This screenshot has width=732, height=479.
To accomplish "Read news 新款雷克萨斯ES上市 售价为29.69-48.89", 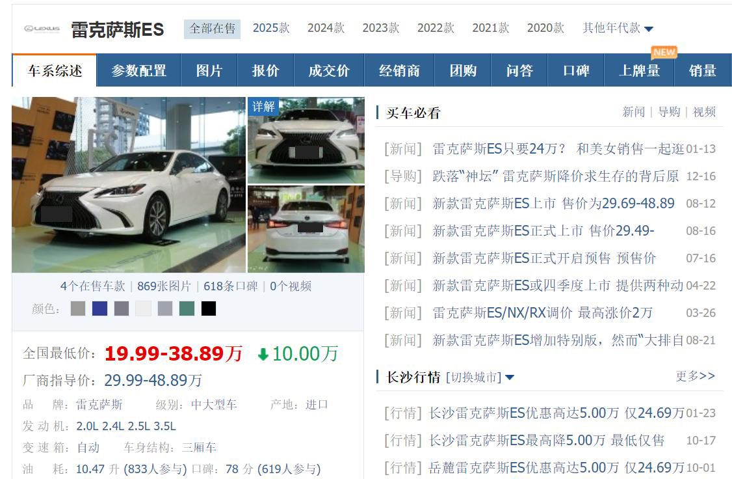I will pos(554,203).
